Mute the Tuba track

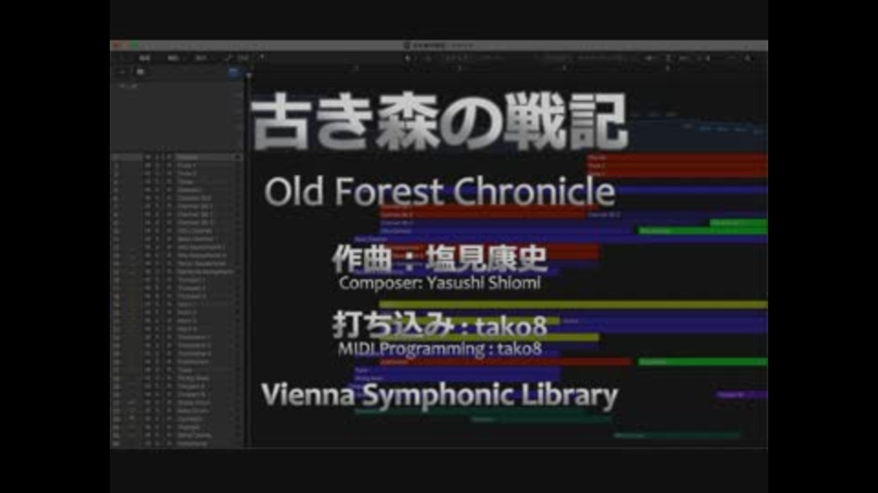147,370
